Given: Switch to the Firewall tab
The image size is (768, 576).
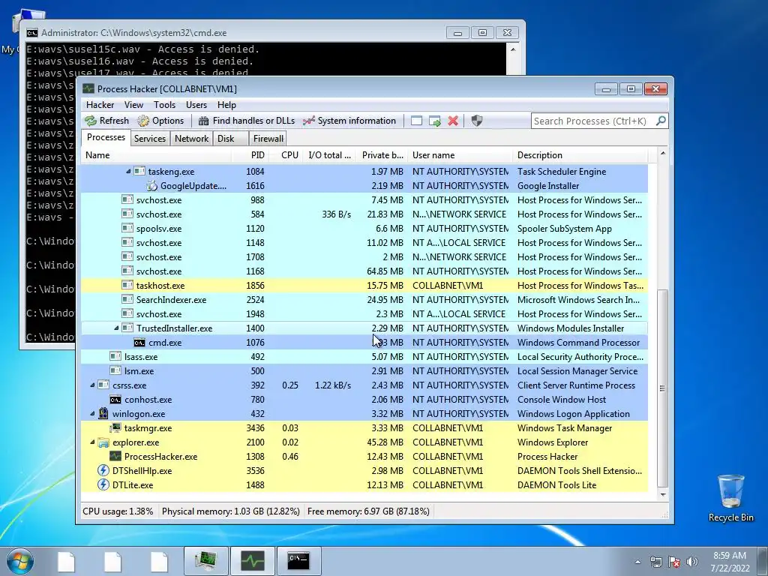Looking at the screenshot, I should click(x=268, y=139).
